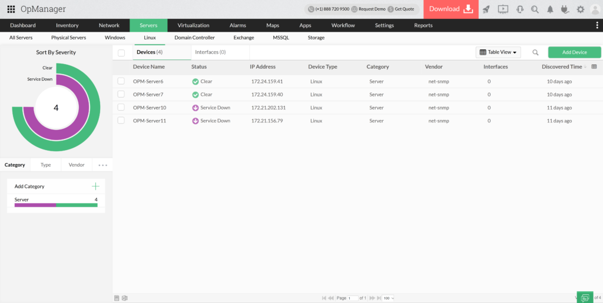Click the search magnifier in top bar
Screen dimensions: 603x303
coord(535,9)
